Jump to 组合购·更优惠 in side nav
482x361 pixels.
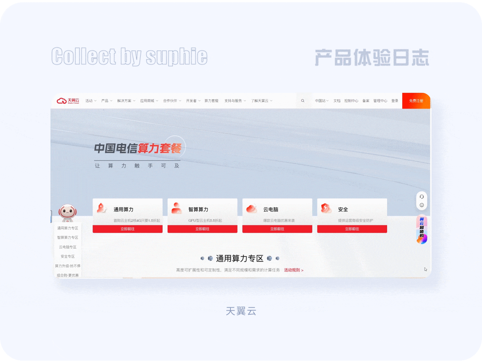(68, 275)
